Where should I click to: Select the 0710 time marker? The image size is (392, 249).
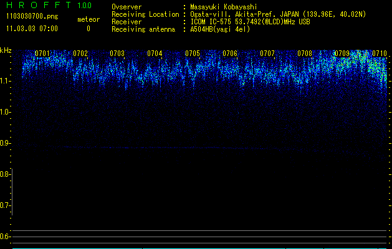[379, 54]
